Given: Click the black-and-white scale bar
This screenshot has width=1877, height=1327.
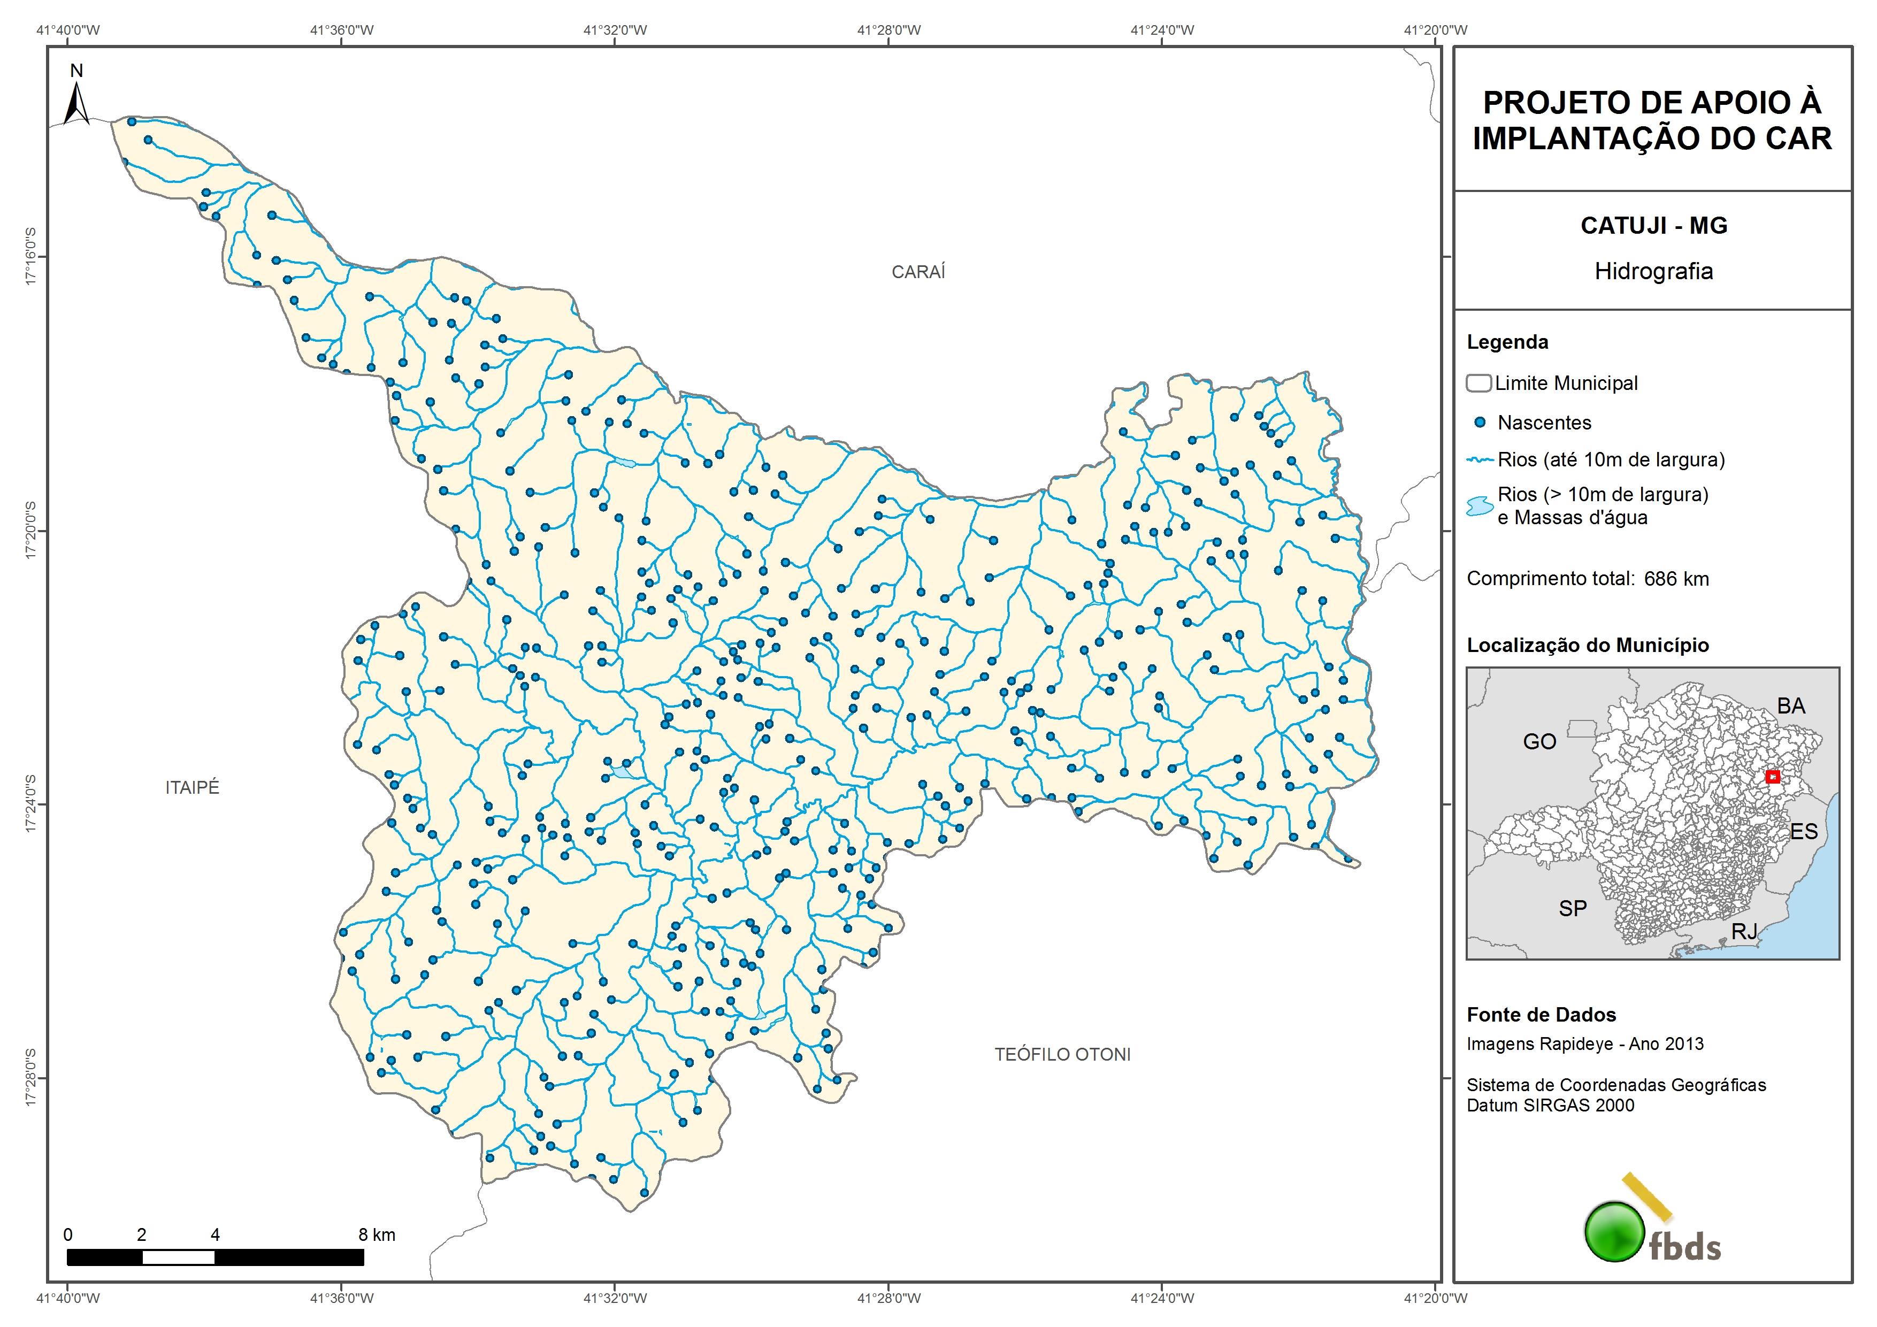Looking at the screenshot, I should [x=215, y=1257].
